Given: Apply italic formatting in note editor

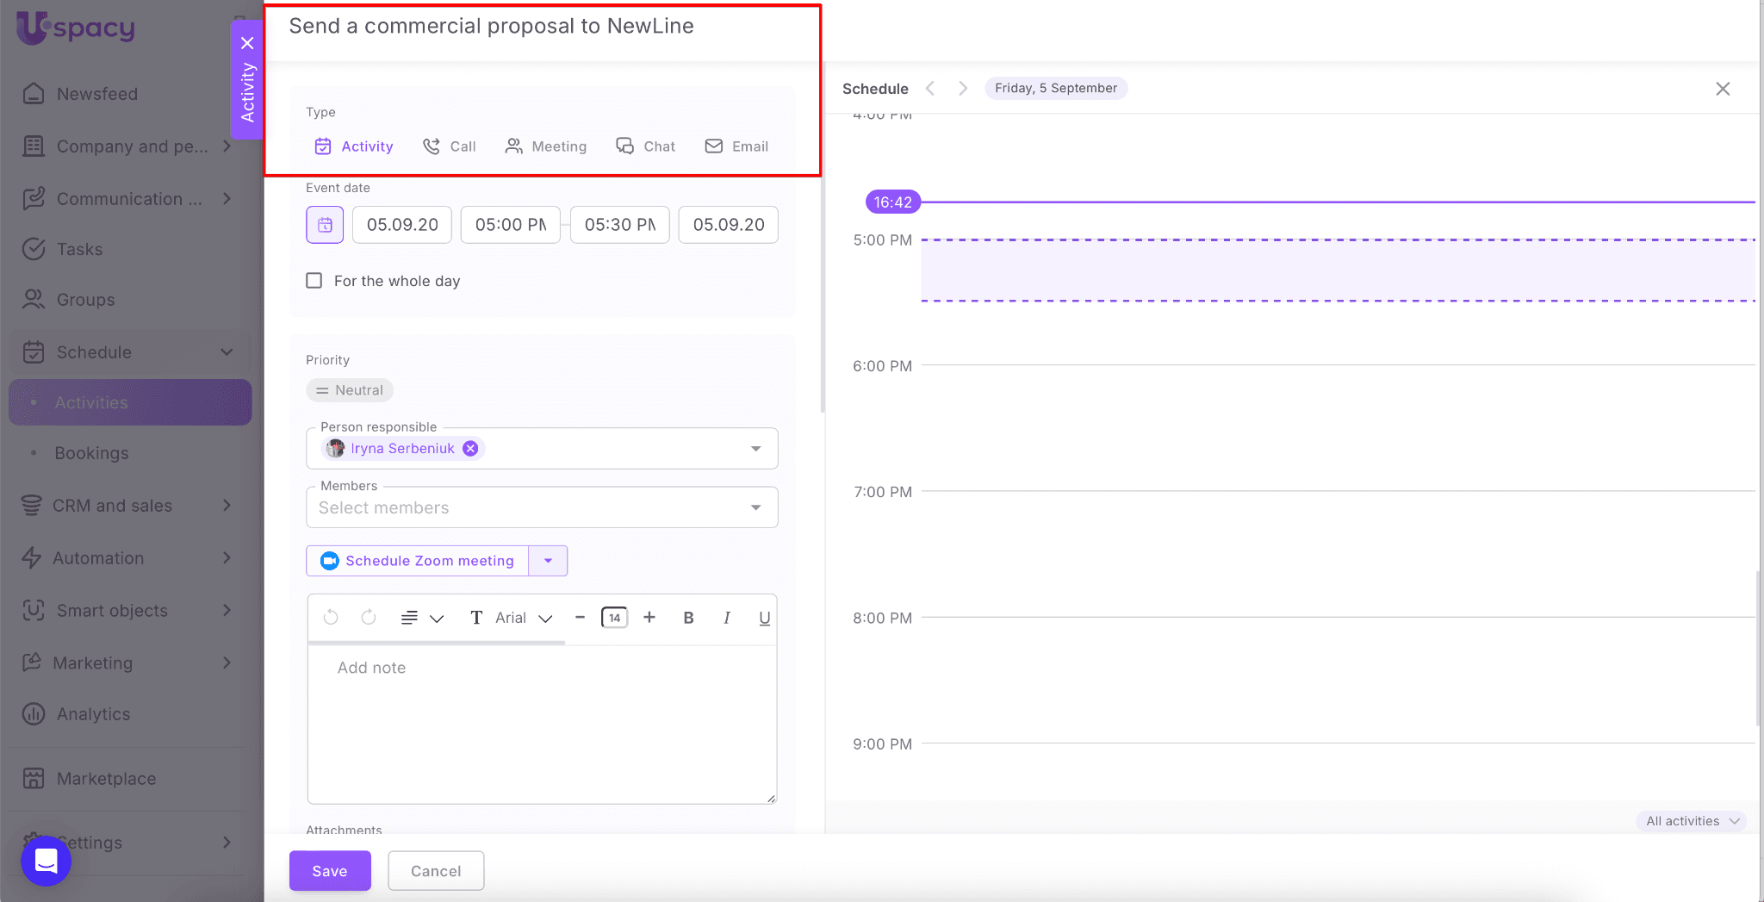Looking at the screenshot, I should pyautogui.click(x=727, y=618).
